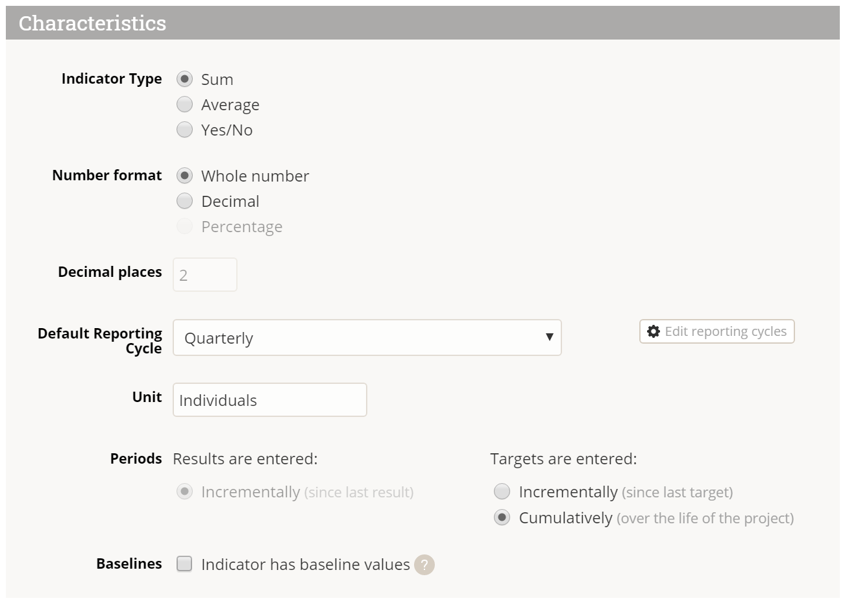Click the Indicator has baseline values label
The image size is (845, 605).
(305, 565)
